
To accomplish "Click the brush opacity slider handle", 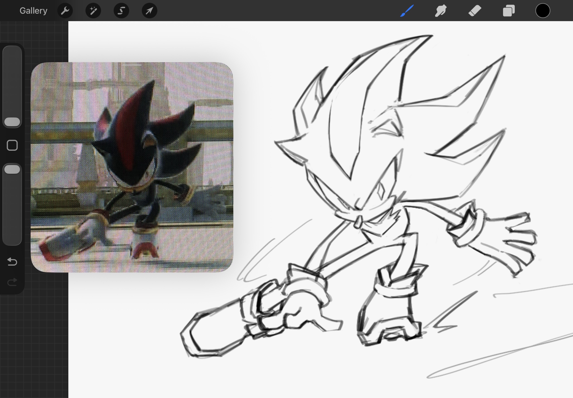I will tap(12, 169).
